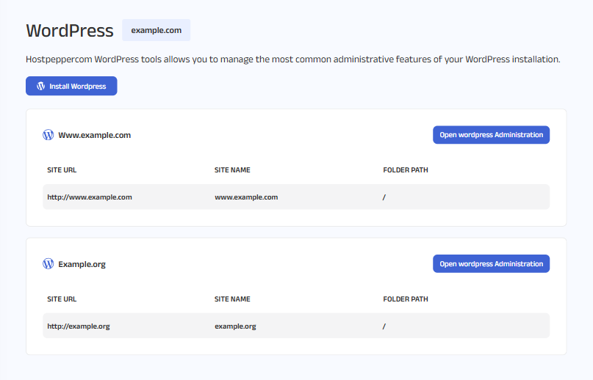Open wordpress Administration for Www.example.com
The height and width of the screenshot is (380, 593).
coord(491,135)
